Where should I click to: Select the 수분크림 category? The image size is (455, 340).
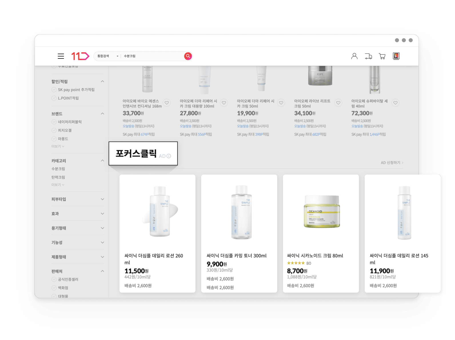pos(58,169)
